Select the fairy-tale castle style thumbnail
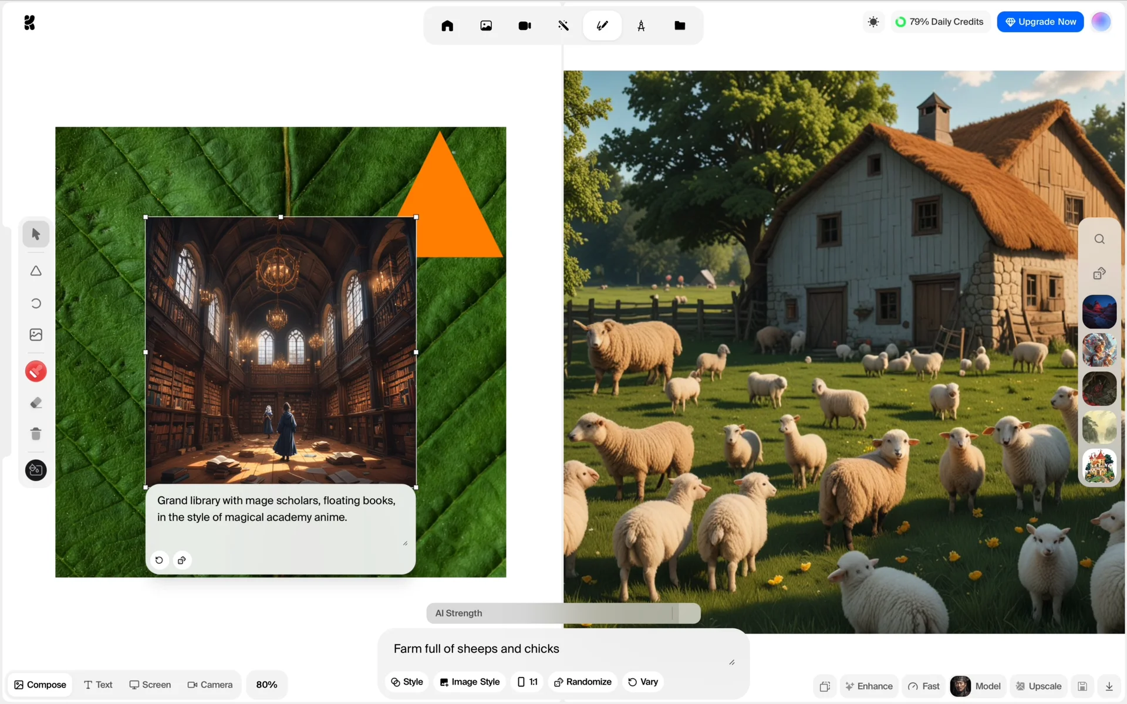The image size is (1127, 704). (x=1099, y=466)
